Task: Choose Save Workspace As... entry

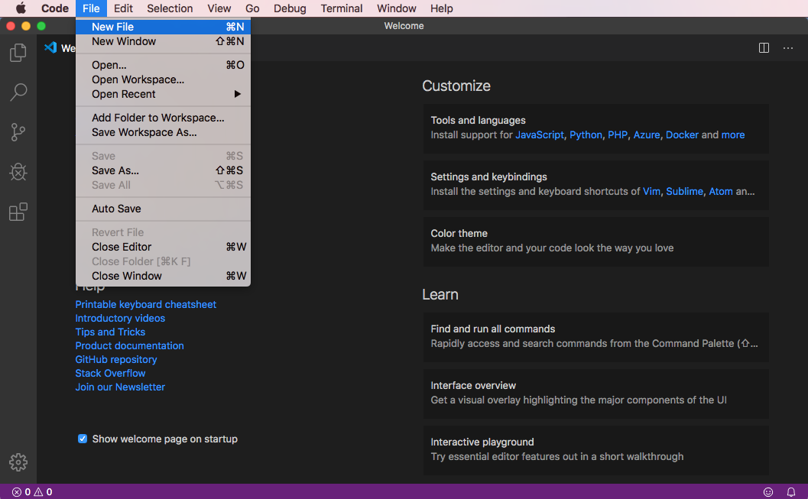Action: point(163,132)
